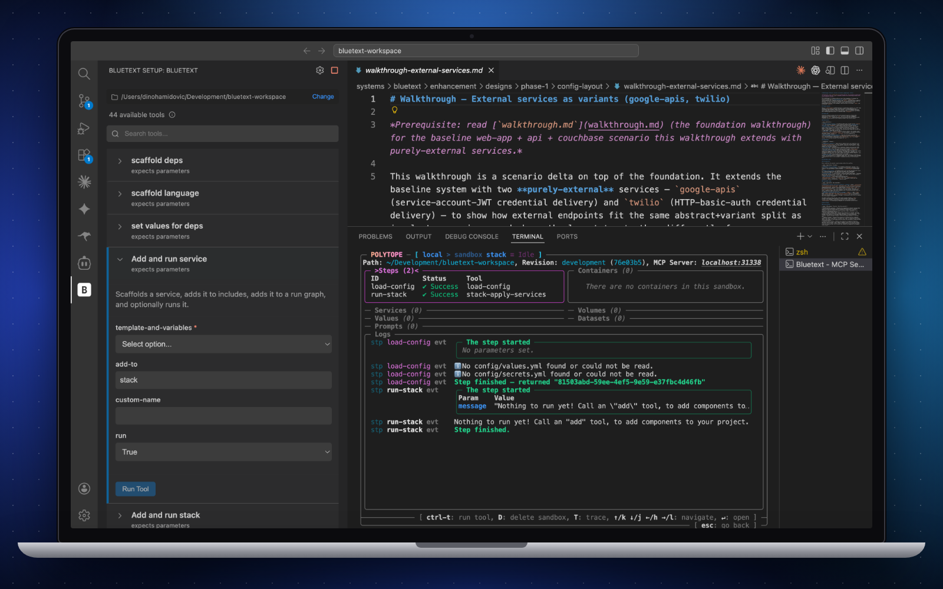Click the ChatGPT icon in editor toolbar
The height and width of the screenshot is (589, 943).
pos(816,70)
